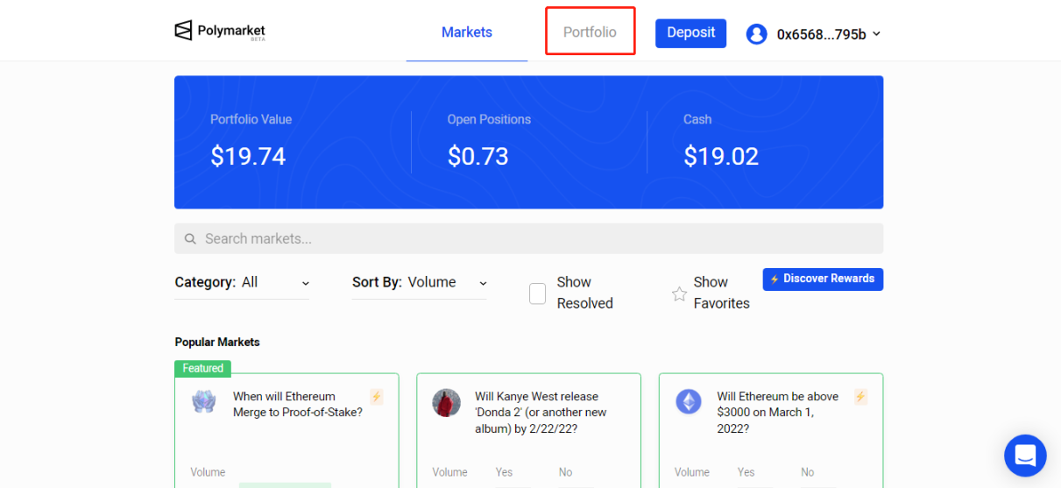Click the Ethereum diamond coin icon
The width and height of the screenshot is (1061, 488).
(689, 402)
